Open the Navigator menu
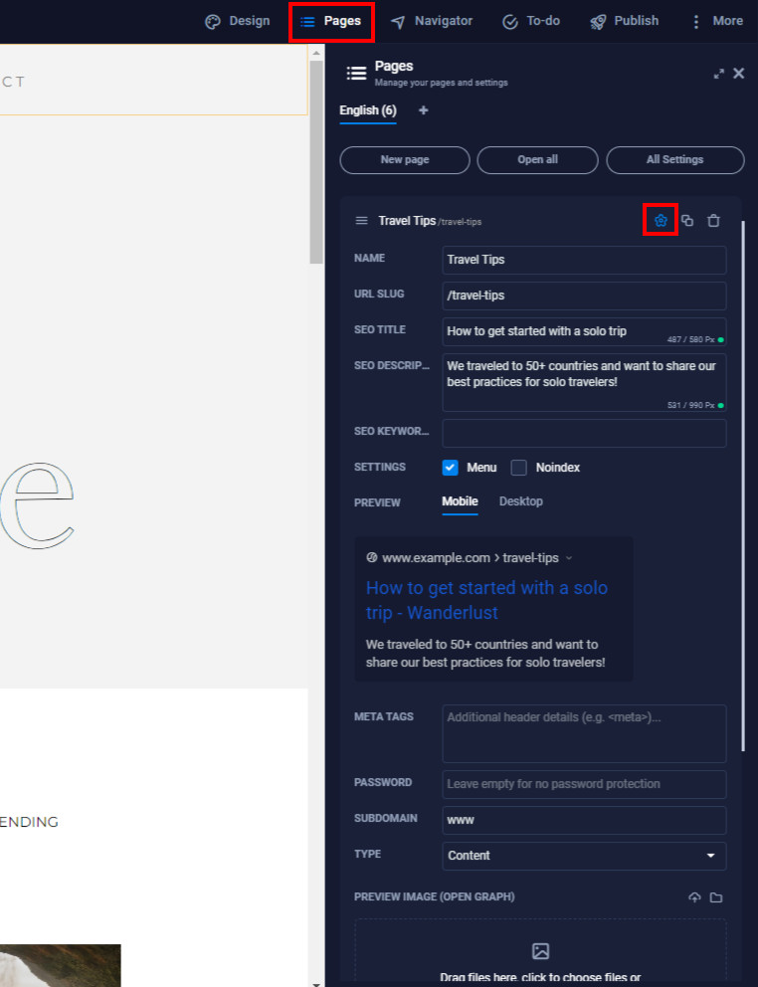The width and height of the screenshot is (758, 987). pos(431,21)
